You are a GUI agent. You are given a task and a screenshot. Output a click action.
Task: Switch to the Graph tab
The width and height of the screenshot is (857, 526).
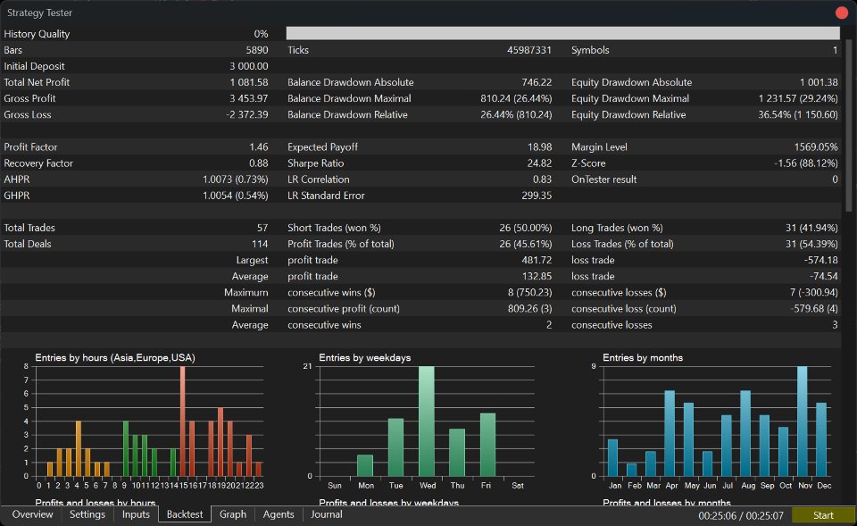pos(233,514)
